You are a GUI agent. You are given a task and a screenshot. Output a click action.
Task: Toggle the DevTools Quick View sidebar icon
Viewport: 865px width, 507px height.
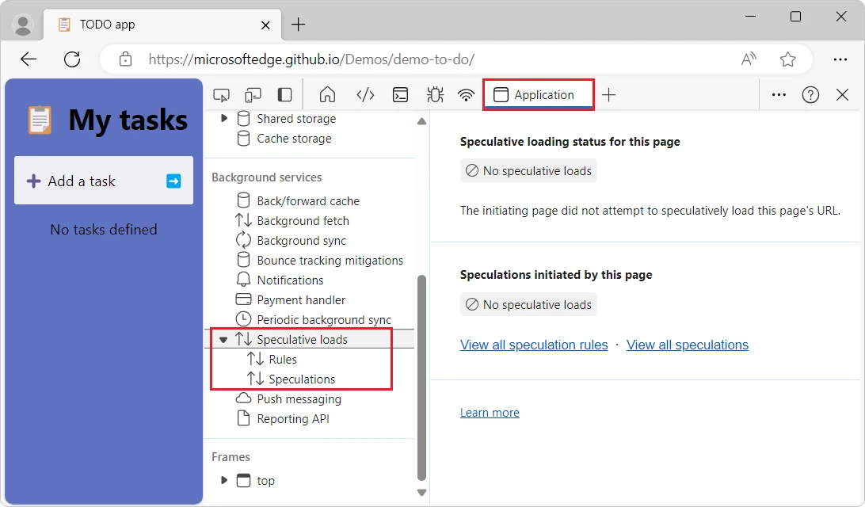(x=284, y=95)
